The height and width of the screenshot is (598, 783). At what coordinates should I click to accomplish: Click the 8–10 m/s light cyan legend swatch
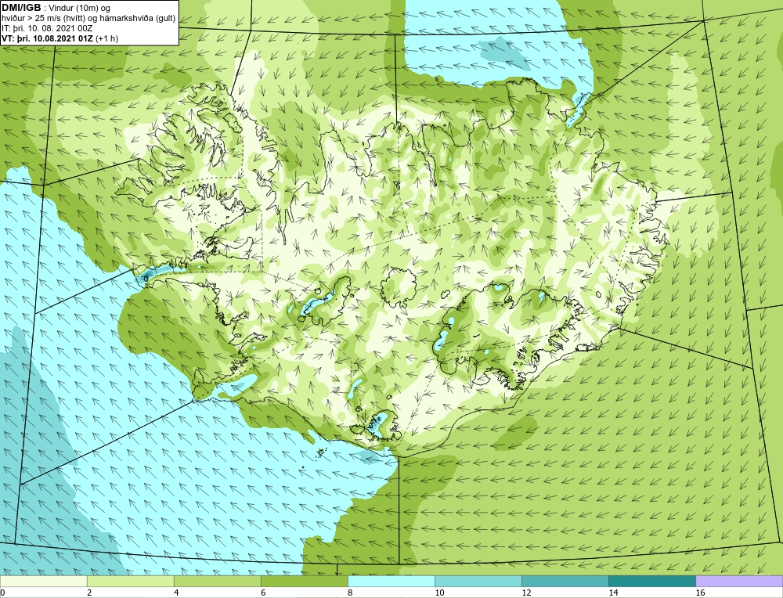click(x=391, y=581)
